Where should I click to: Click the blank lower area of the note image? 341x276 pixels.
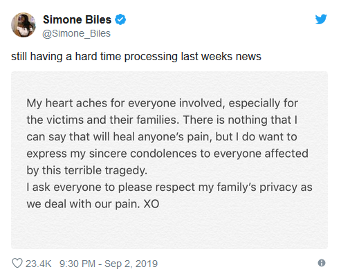tap(169, 230)
